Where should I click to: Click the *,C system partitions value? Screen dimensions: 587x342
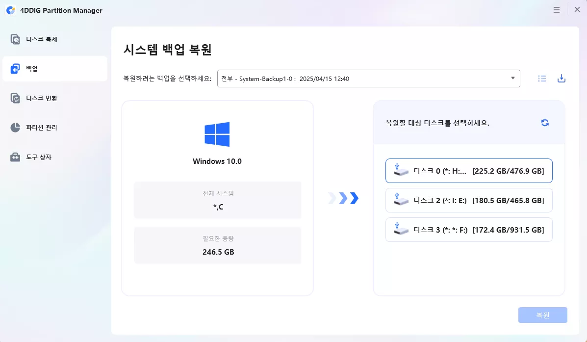click(218, 207)
